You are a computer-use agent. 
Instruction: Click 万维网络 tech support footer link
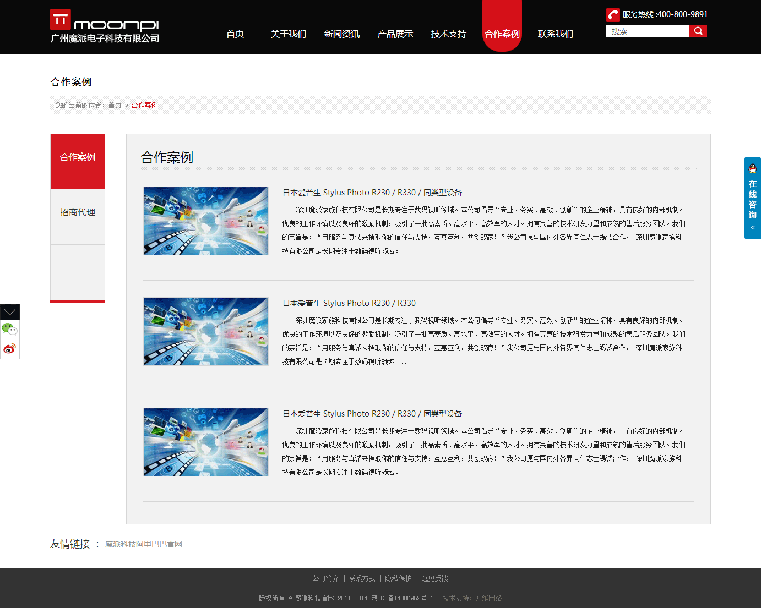[489, 598]
